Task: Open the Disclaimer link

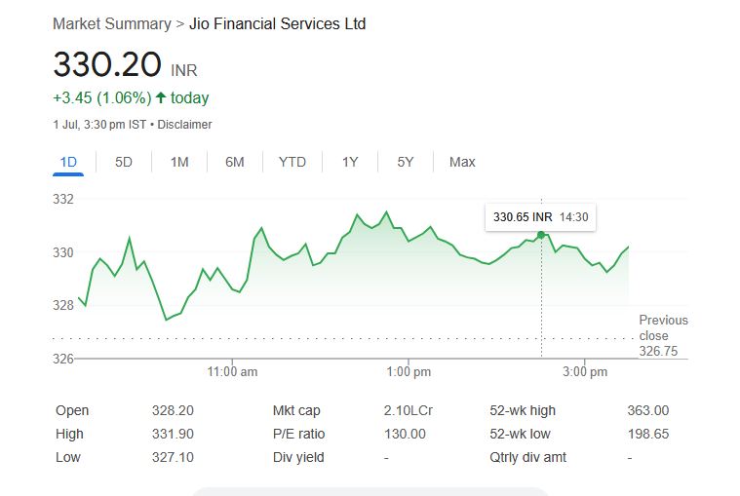Action: [184, 125]
